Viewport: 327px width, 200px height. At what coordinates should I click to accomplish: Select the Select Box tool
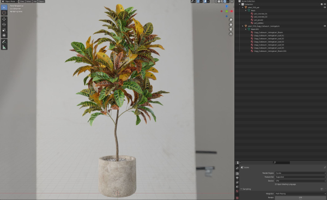pyautogui.click(x=4, y=7)
